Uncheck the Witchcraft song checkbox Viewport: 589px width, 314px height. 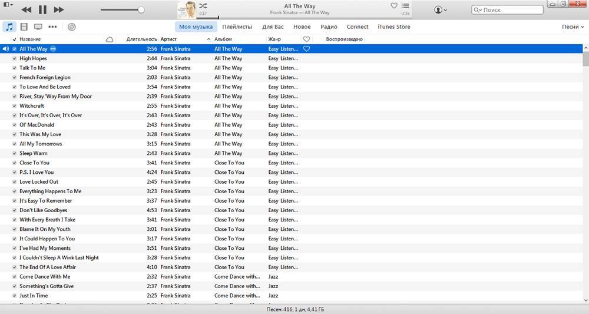[x=15, y=106]
